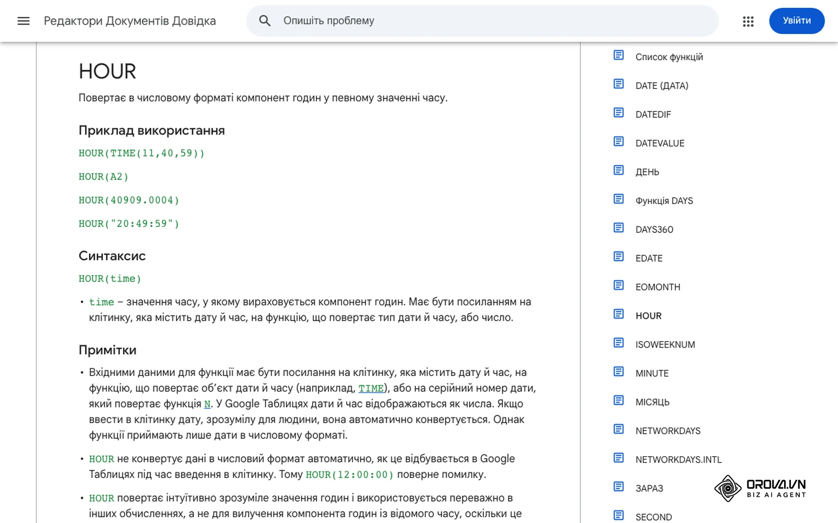Click the HOUR(TIME(11,40,59)) example text
Viewport: 838px width, 523px height.
pyautogui.click(x=141, y=153)
